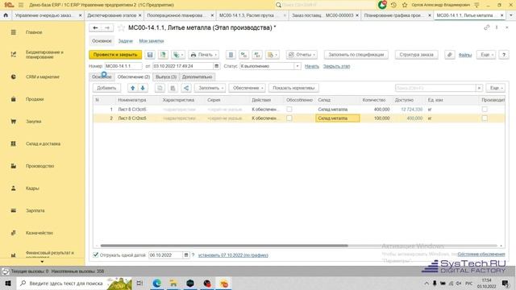Get link to document (chain icon)
This screenshot has width=516, height=290.
pyautogui.click(x=486, y=27)
